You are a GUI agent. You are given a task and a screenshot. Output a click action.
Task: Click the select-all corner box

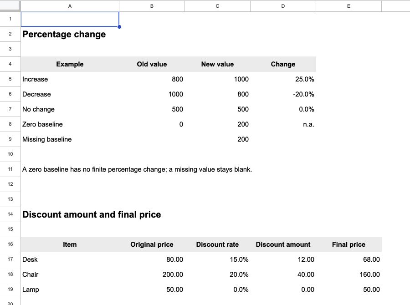pos(10,6)
